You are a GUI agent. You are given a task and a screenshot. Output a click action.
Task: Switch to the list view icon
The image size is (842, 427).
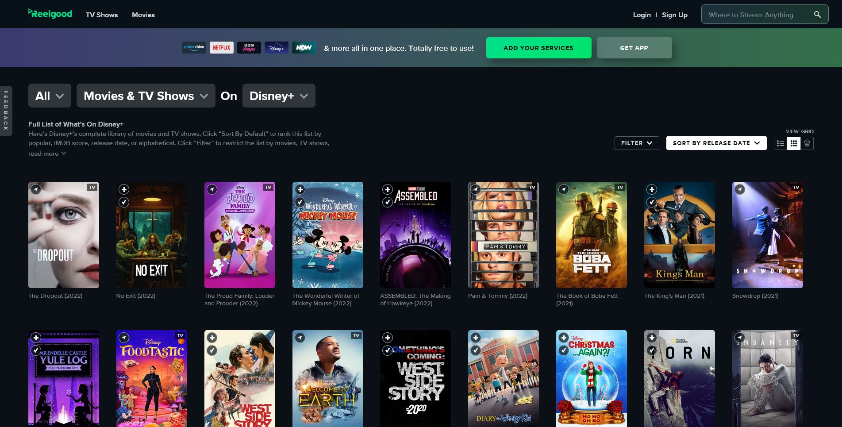(x=780, y=143)
